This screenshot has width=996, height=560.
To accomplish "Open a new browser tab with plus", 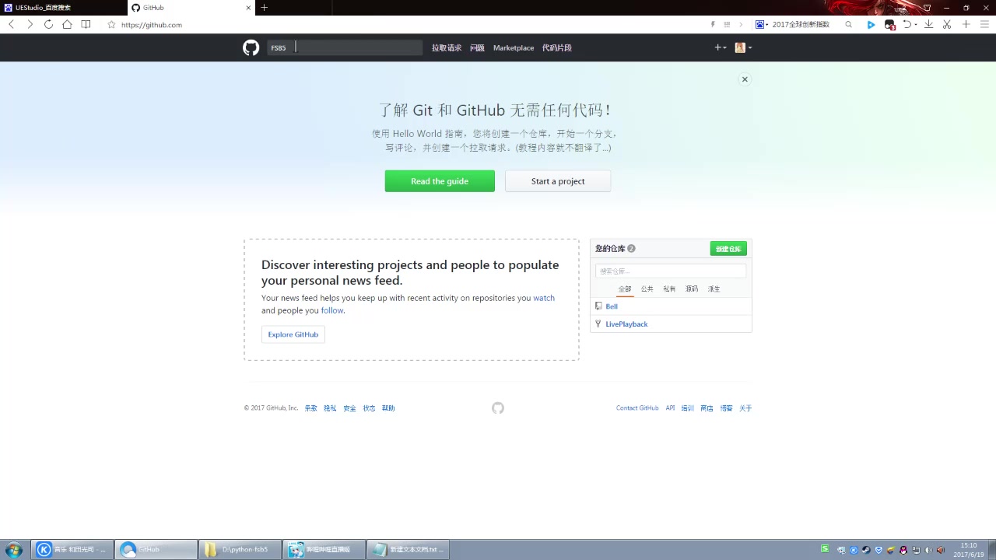I will pyautogui.click(x=265, y=8).
